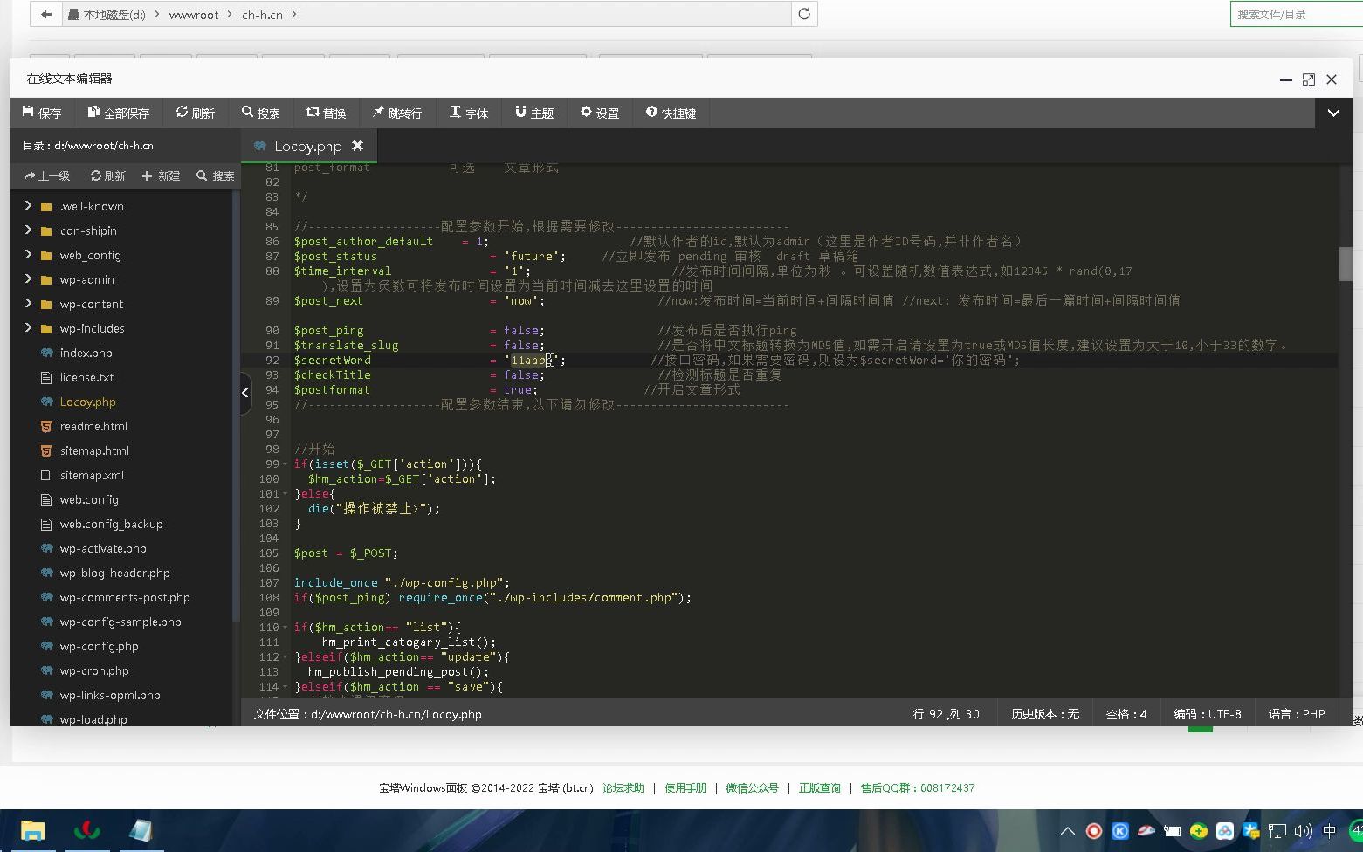Open sitemap.html in the file tree

point(94,450)
